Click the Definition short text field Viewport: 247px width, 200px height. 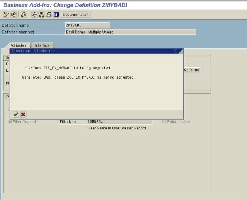[x=131, y=32]
